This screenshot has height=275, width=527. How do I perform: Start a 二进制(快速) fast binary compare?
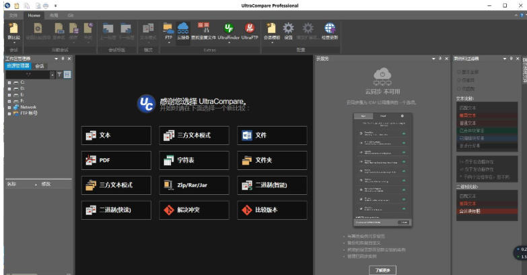[116, 210]
